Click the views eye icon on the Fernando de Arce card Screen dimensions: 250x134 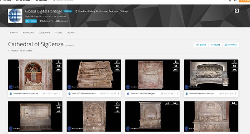coord(101,94)
